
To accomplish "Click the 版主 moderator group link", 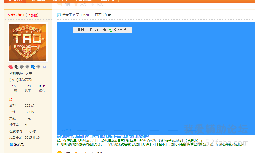I will point(12,100).
